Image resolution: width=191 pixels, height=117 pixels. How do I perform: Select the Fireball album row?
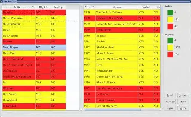[122, 42]
